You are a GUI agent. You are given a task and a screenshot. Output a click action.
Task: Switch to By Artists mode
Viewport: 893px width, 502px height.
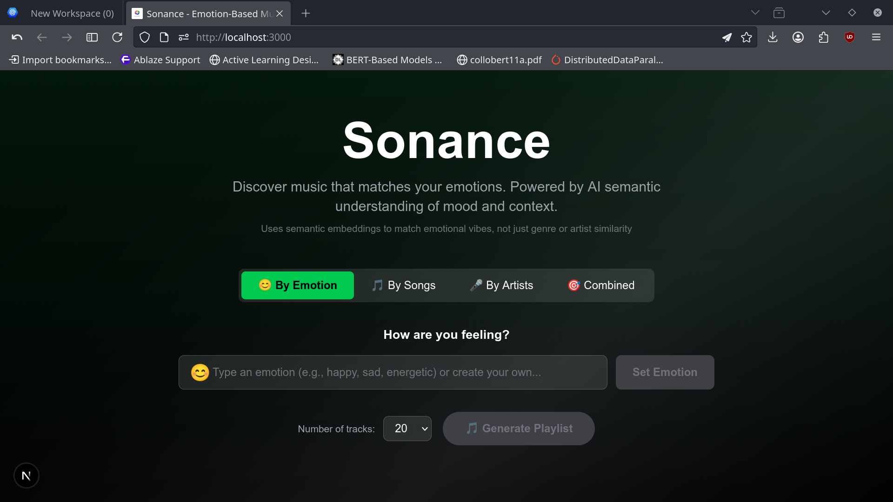click(x=501, y=285)
